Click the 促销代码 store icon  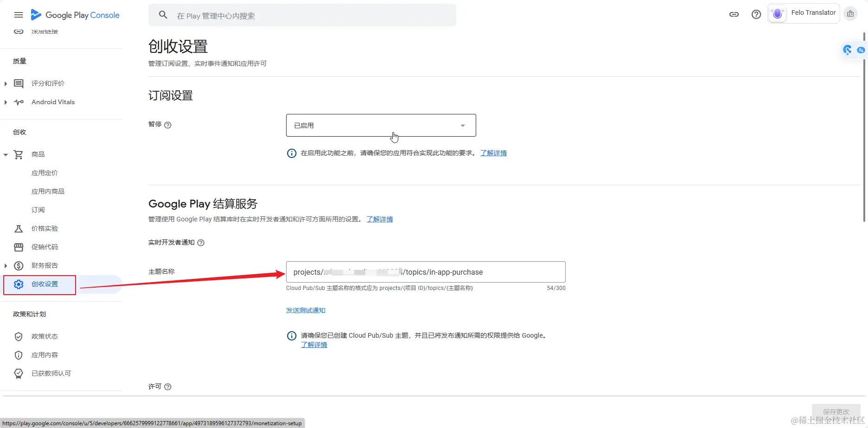point(19,247)
